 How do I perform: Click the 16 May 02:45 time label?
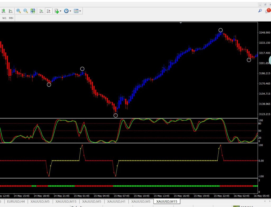[242, 196]
